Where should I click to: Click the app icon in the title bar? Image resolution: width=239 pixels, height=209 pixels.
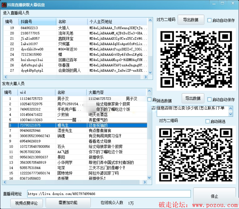(4, 5)
